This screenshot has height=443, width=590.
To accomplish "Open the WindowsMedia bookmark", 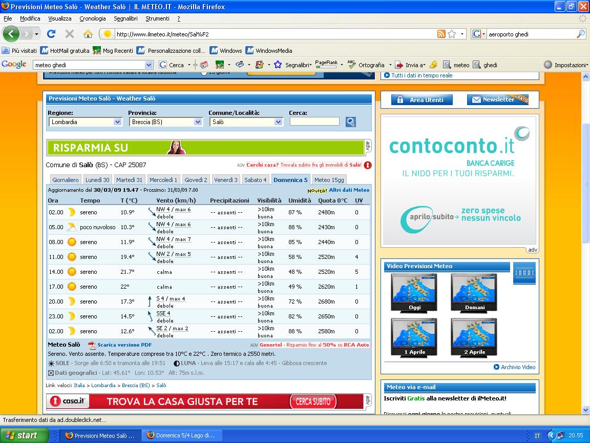I will 269,50.
